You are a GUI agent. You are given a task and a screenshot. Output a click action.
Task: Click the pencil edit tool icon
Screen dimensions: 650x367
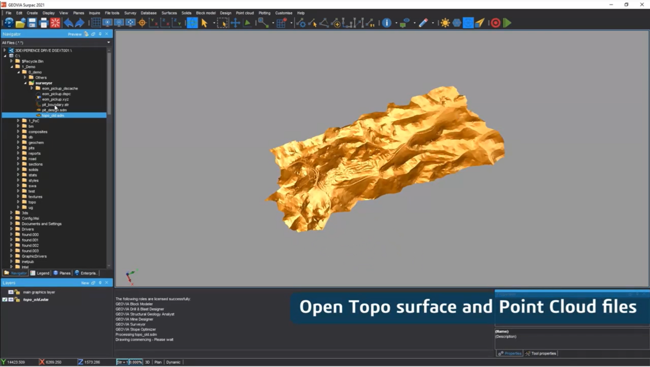pyautogui.click(x=423, y=23)
